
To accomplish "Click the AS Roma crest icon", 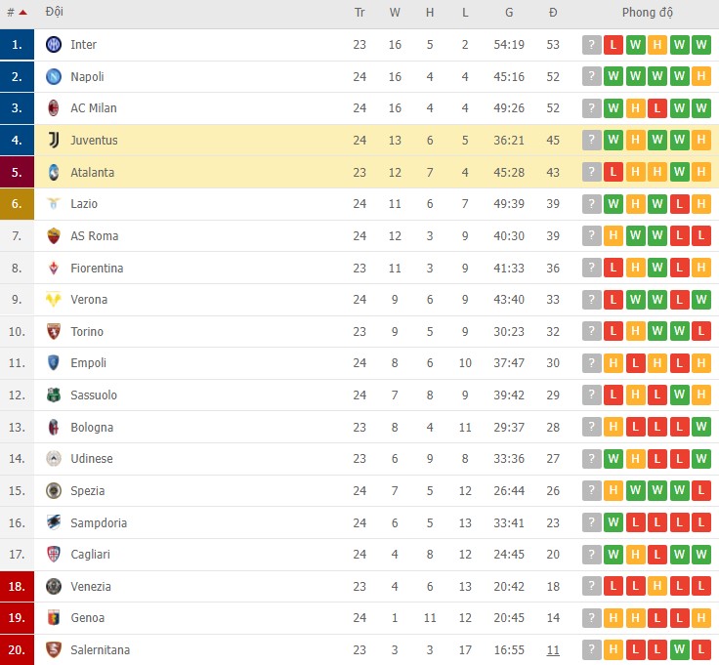I will [54, 236].
